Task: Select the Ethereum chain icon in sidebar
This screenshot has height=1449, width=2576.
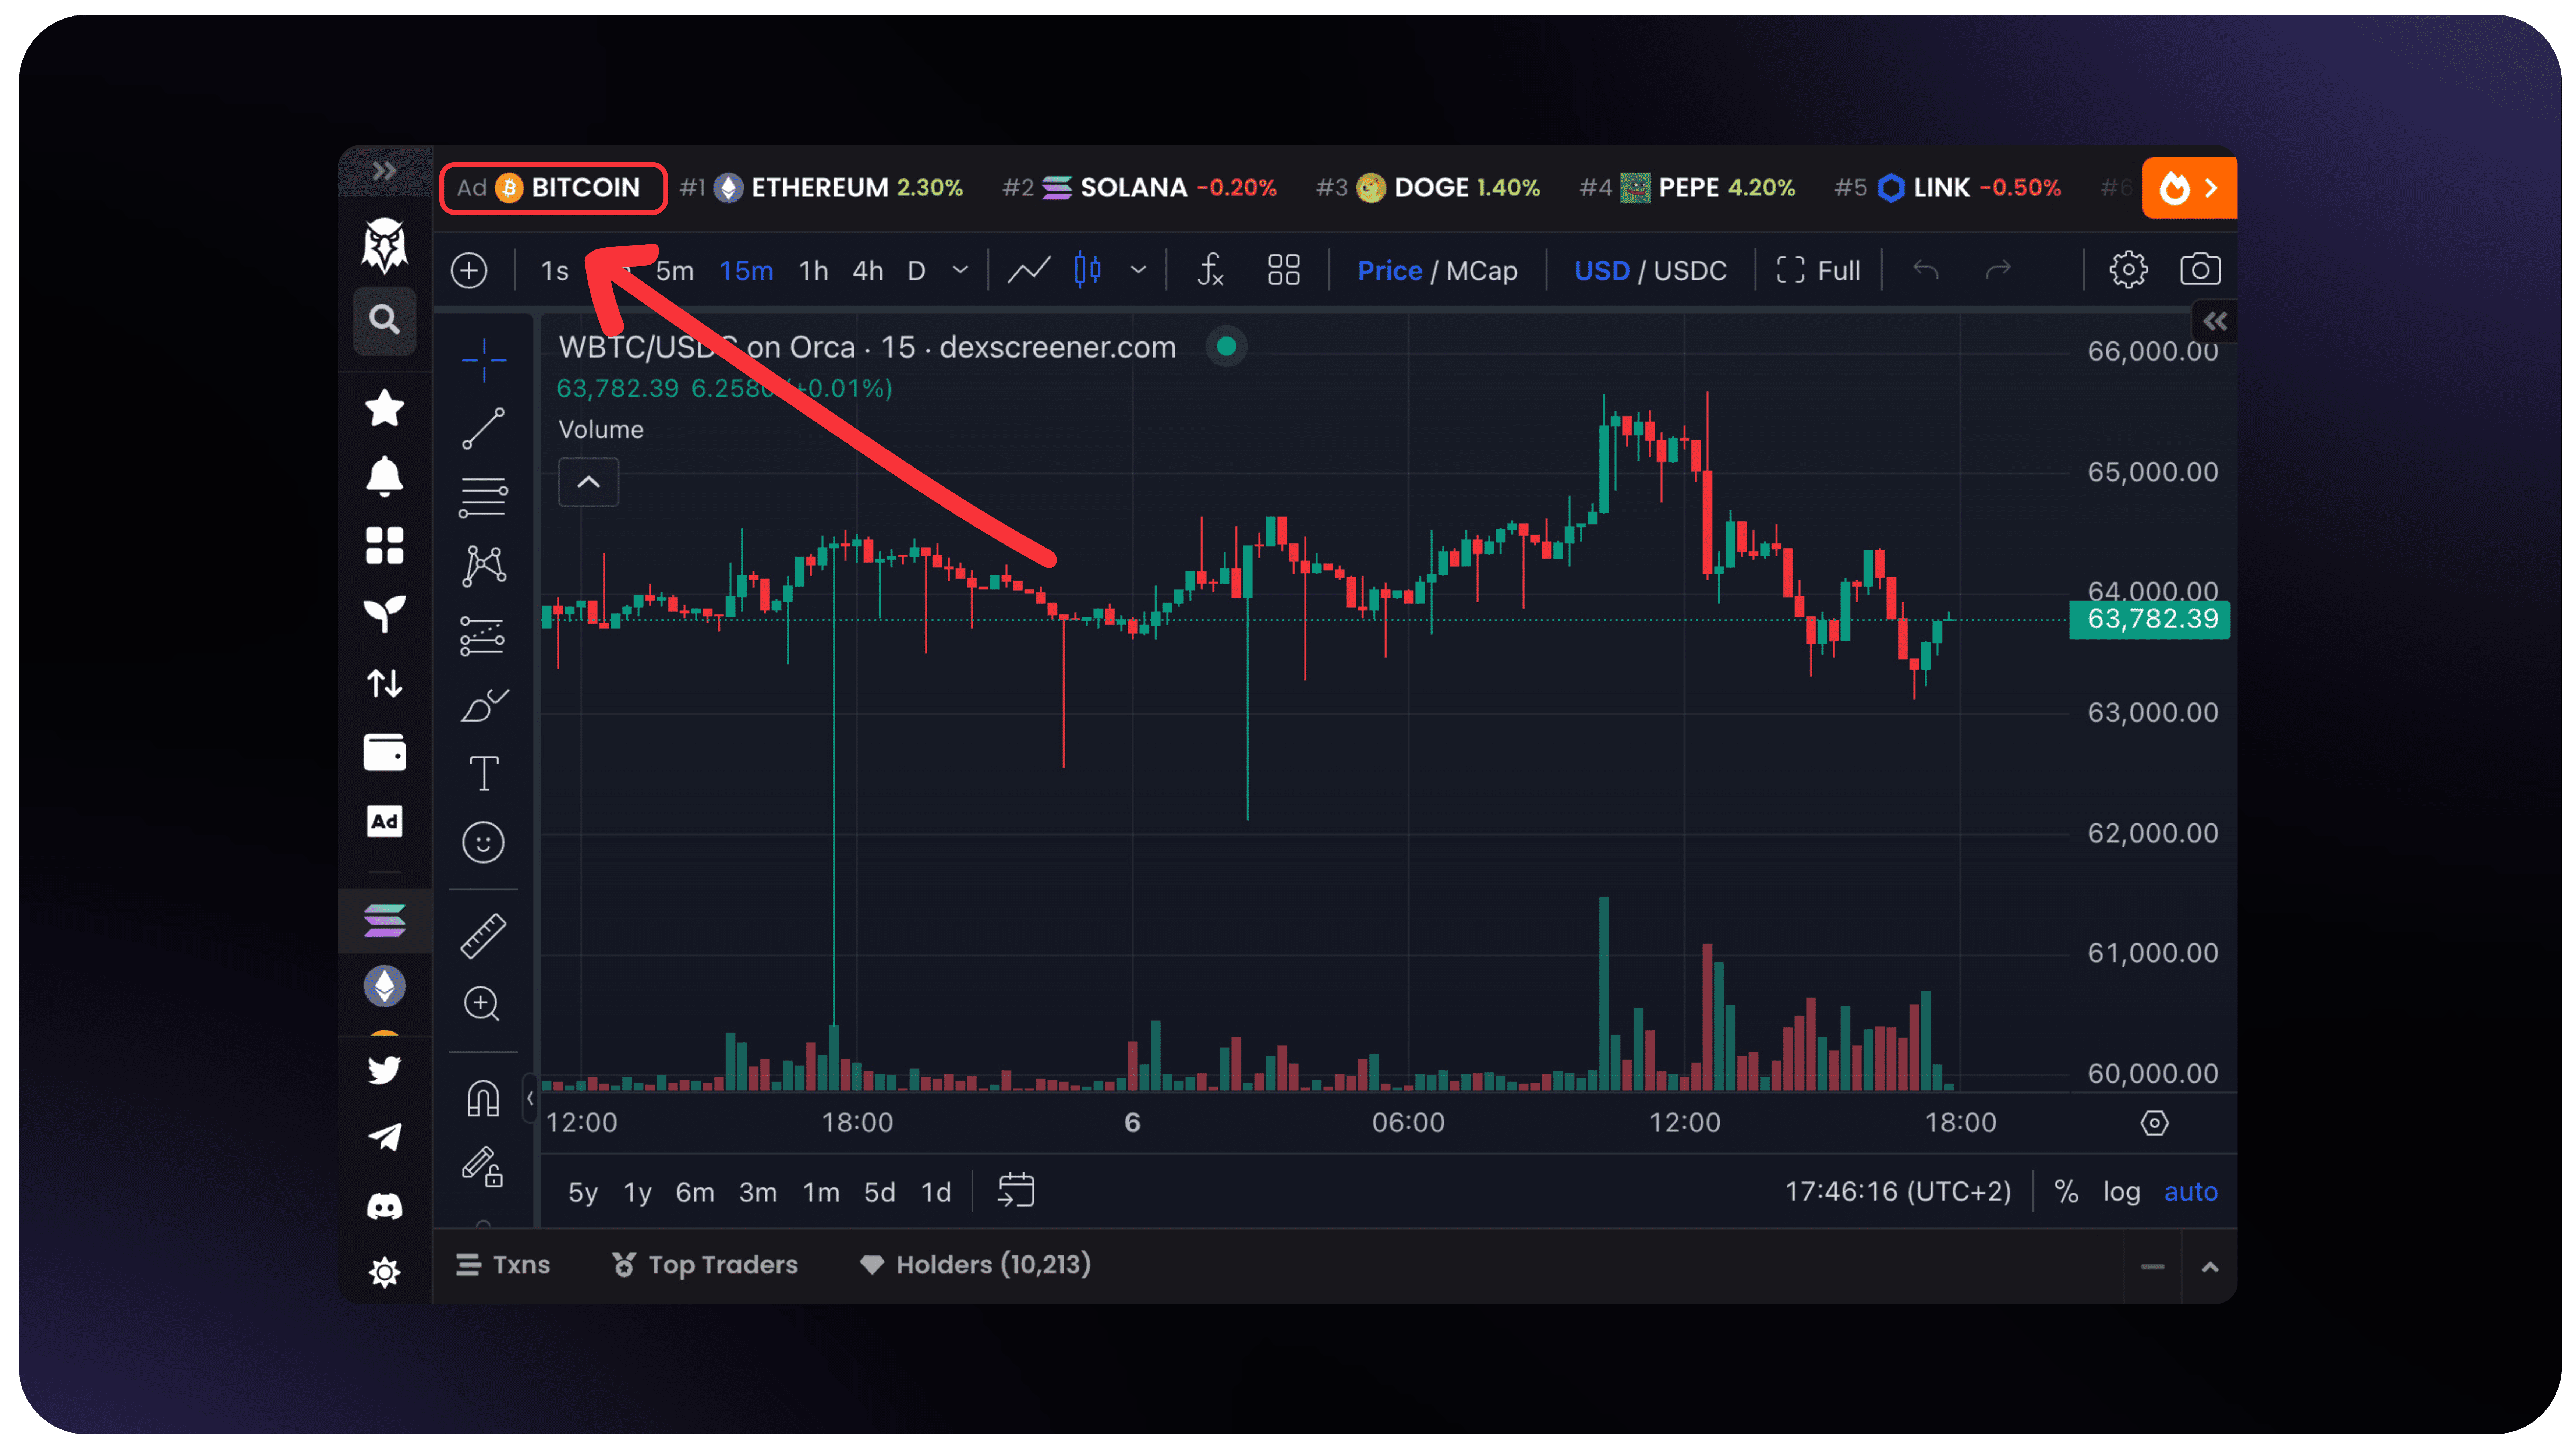Action: click(384, 986)
